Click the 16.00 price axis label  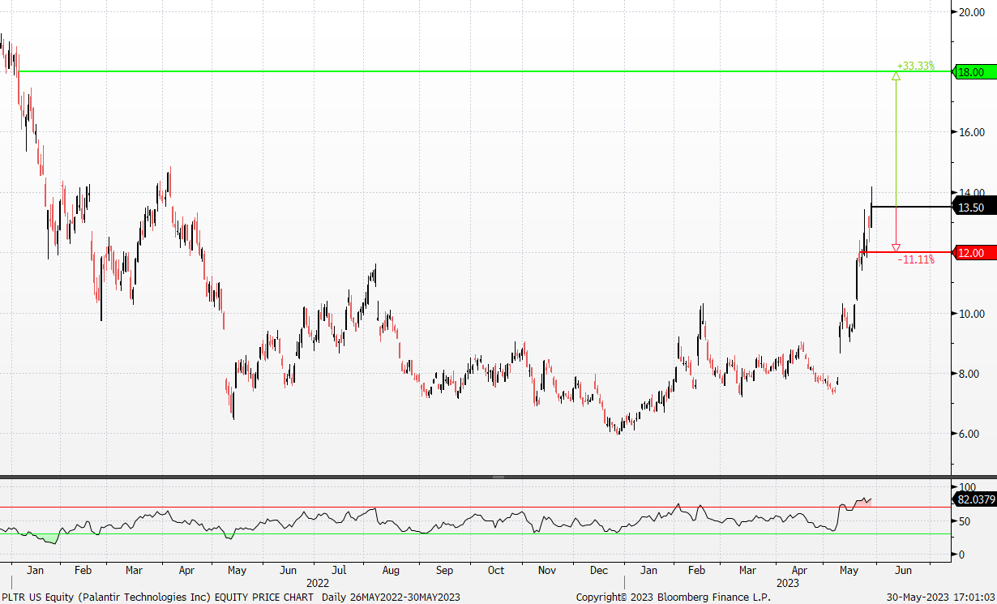(x=972, y=132)
